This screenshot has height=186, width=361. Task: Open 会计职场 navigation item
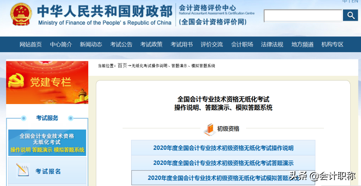click(242, 44)
